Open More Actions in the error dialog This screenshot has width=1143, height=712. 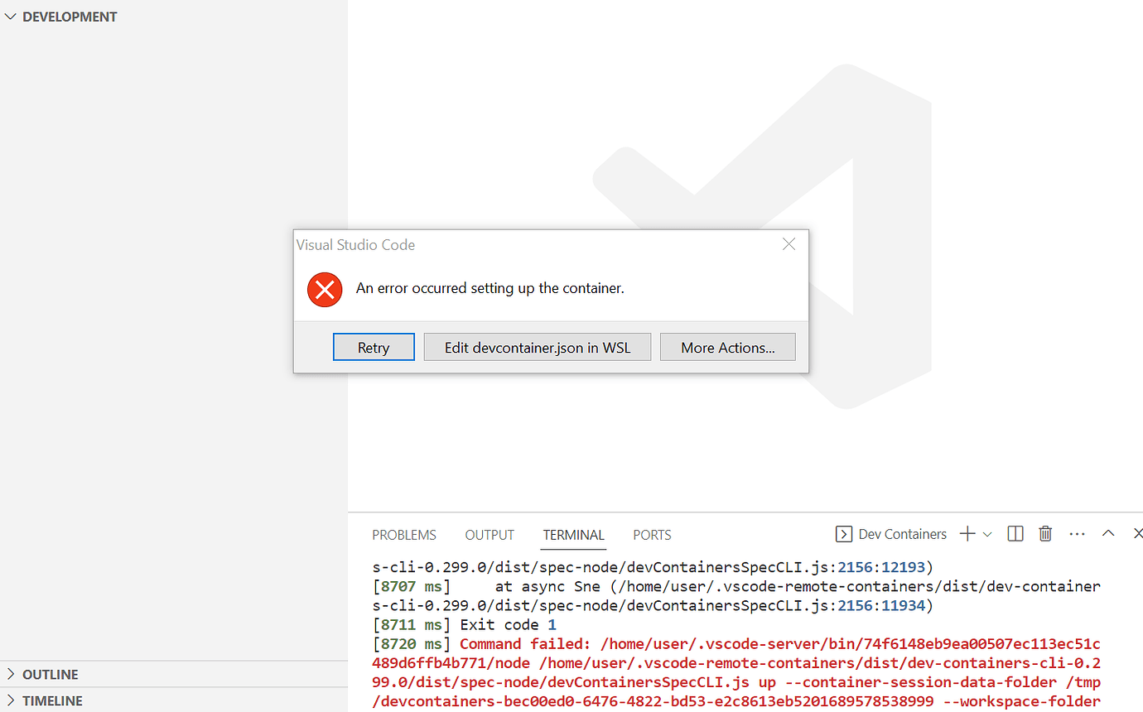(727, 346)
